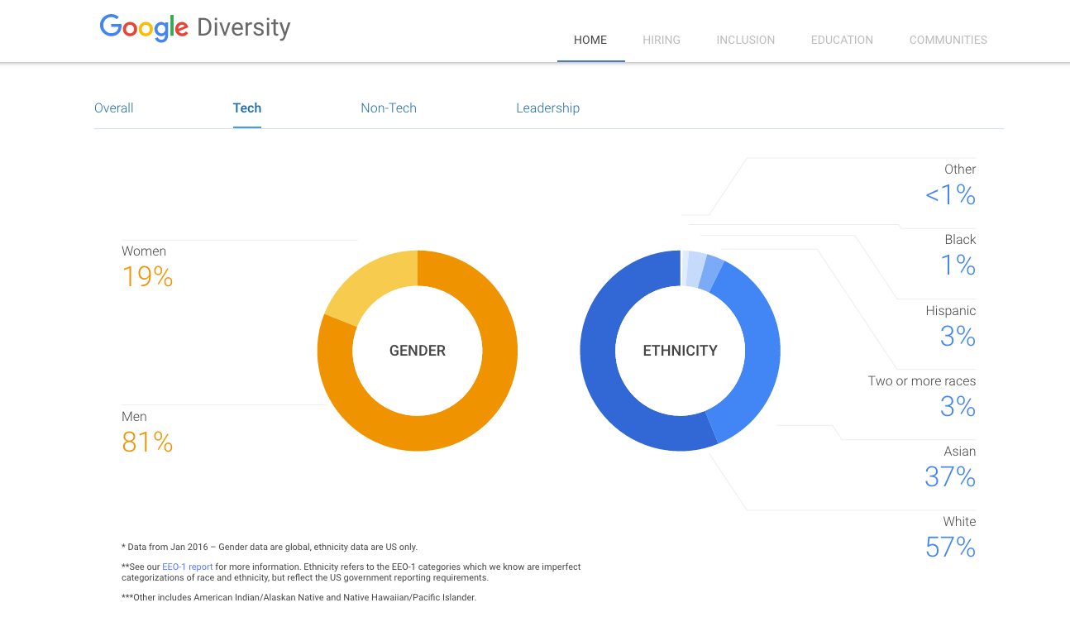Screen dimensions: 1070x617
Task: Navigate to the EDUCATION section
Action: (842, 40)
